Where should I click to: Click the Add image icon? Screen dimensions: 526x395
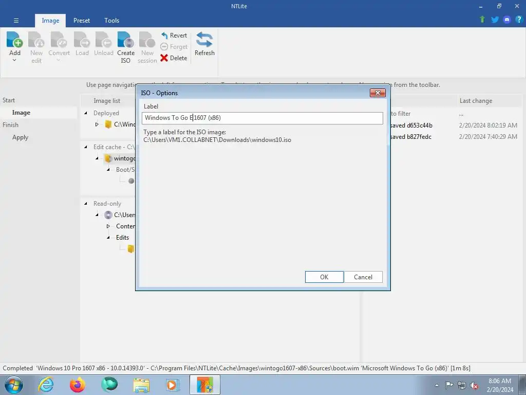point(14,40)
